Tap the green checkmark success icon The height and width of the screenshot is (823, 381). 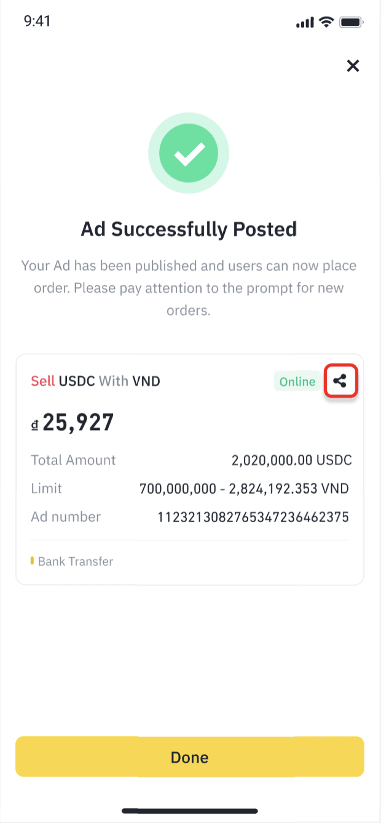[x=189, y=154]
